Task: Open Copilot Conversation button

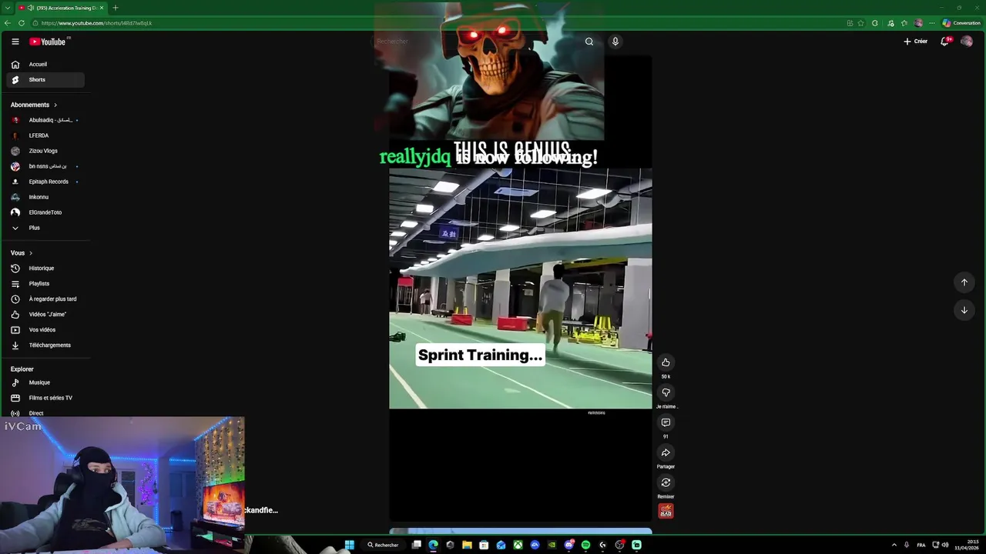Action: (961, 23)
